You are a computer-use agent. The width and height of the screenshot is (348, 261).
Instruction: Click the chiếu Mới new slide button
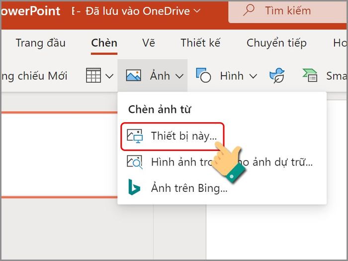(34, 76)
